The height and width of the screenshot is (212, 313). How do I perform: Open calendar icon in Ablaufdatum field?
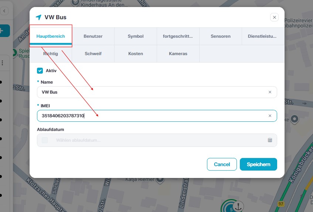(270, 140)
